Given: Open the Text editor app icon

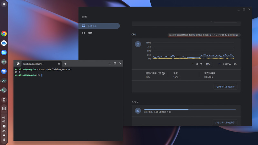Looking at the screenshot, I should click(4, 62).
